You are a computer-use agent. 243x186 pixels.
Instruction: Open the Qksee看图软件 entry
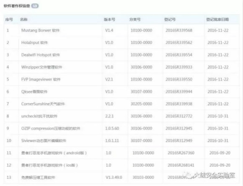[34, 92]
